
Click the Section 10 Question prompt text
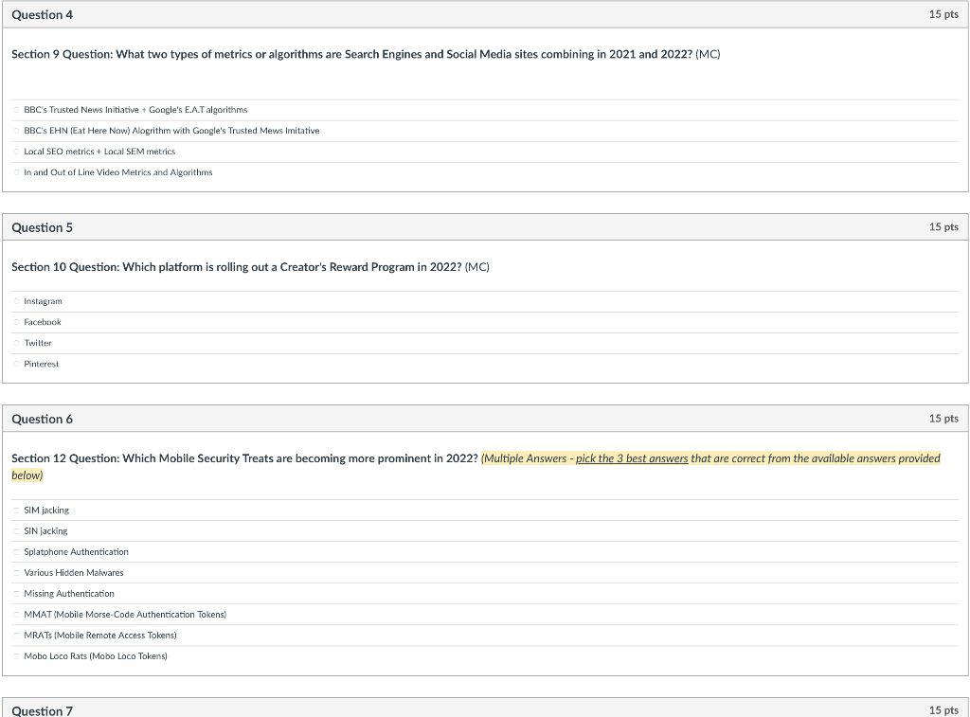(x=250, y=267)
